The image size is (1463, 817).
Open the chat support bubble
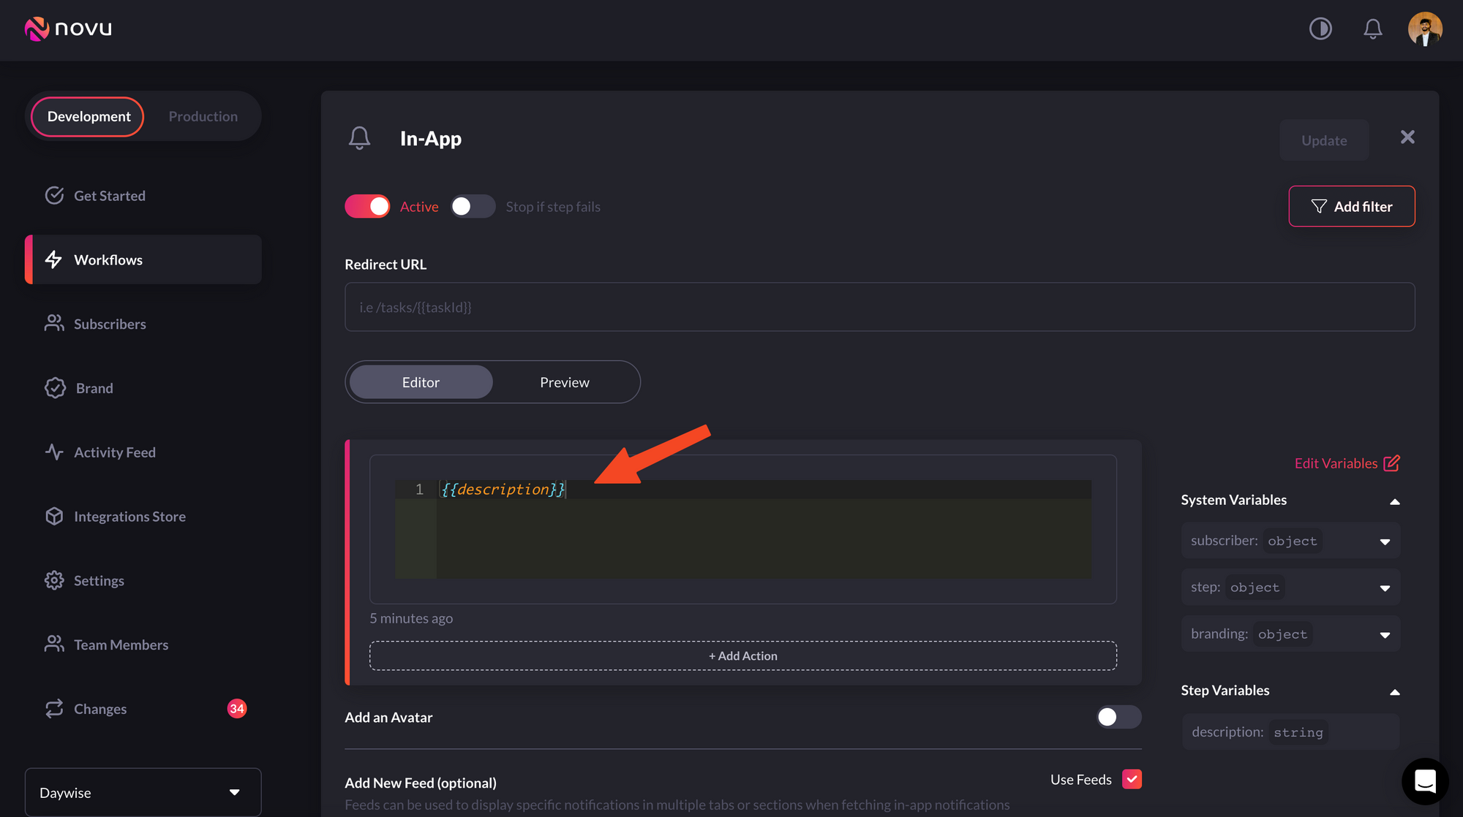coord(1424,781)
